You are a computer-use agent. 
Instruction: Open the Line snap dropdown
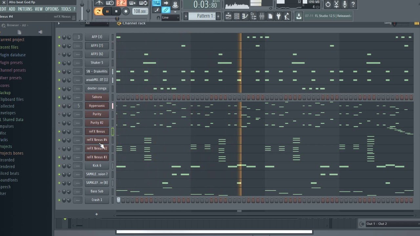[170, 17]
